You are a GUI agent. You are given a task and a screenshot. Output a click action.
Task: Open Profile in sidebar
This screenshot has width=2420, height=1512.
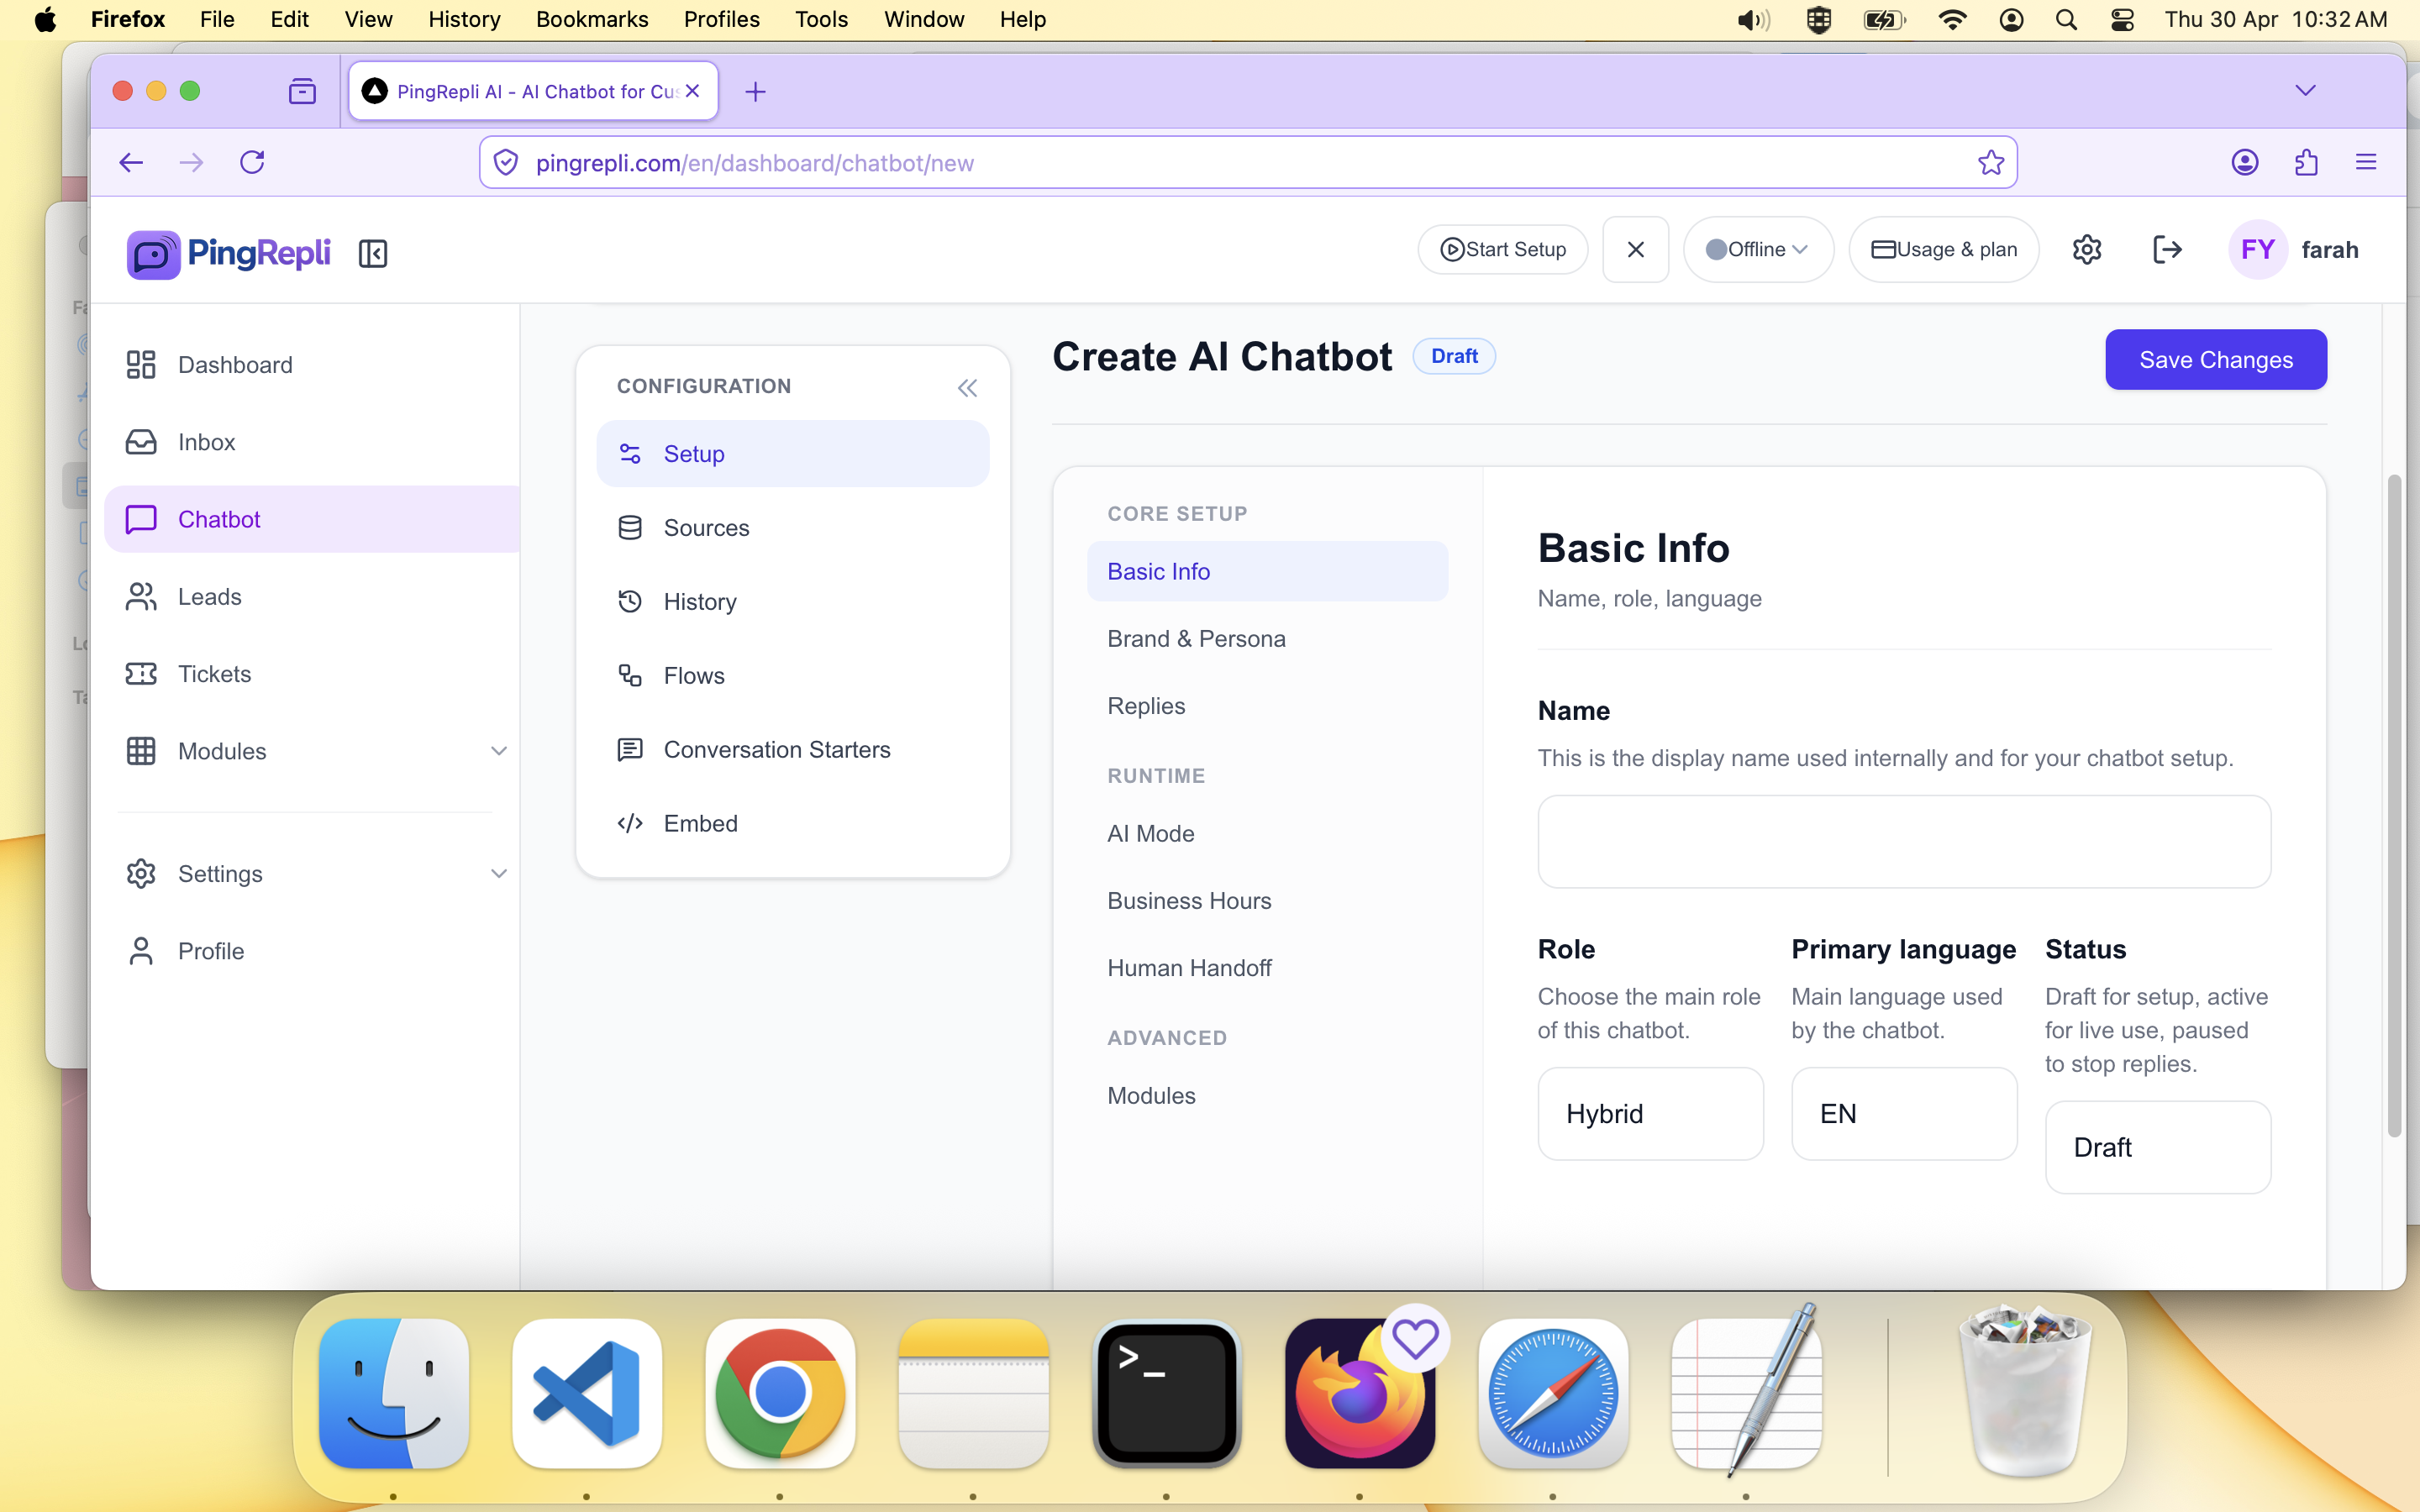point(312,951)
